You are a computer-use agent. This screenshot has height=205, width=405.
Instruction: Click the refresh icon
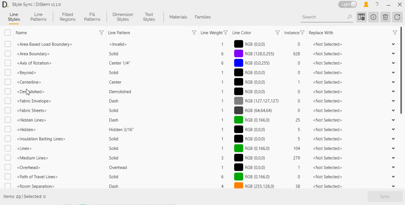pos(397,17)
